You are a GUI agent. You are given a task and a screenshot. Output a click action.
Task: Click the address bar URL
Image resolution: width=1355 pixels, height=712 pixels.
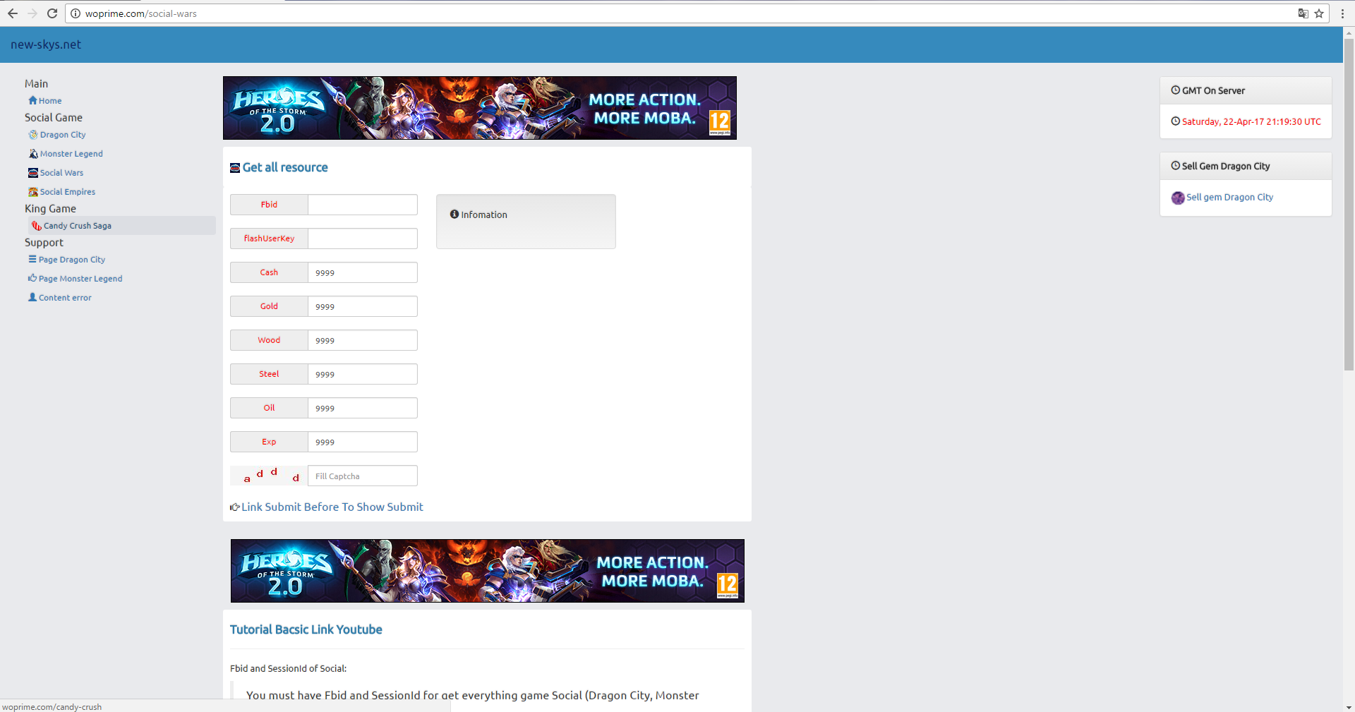(141, 13)
